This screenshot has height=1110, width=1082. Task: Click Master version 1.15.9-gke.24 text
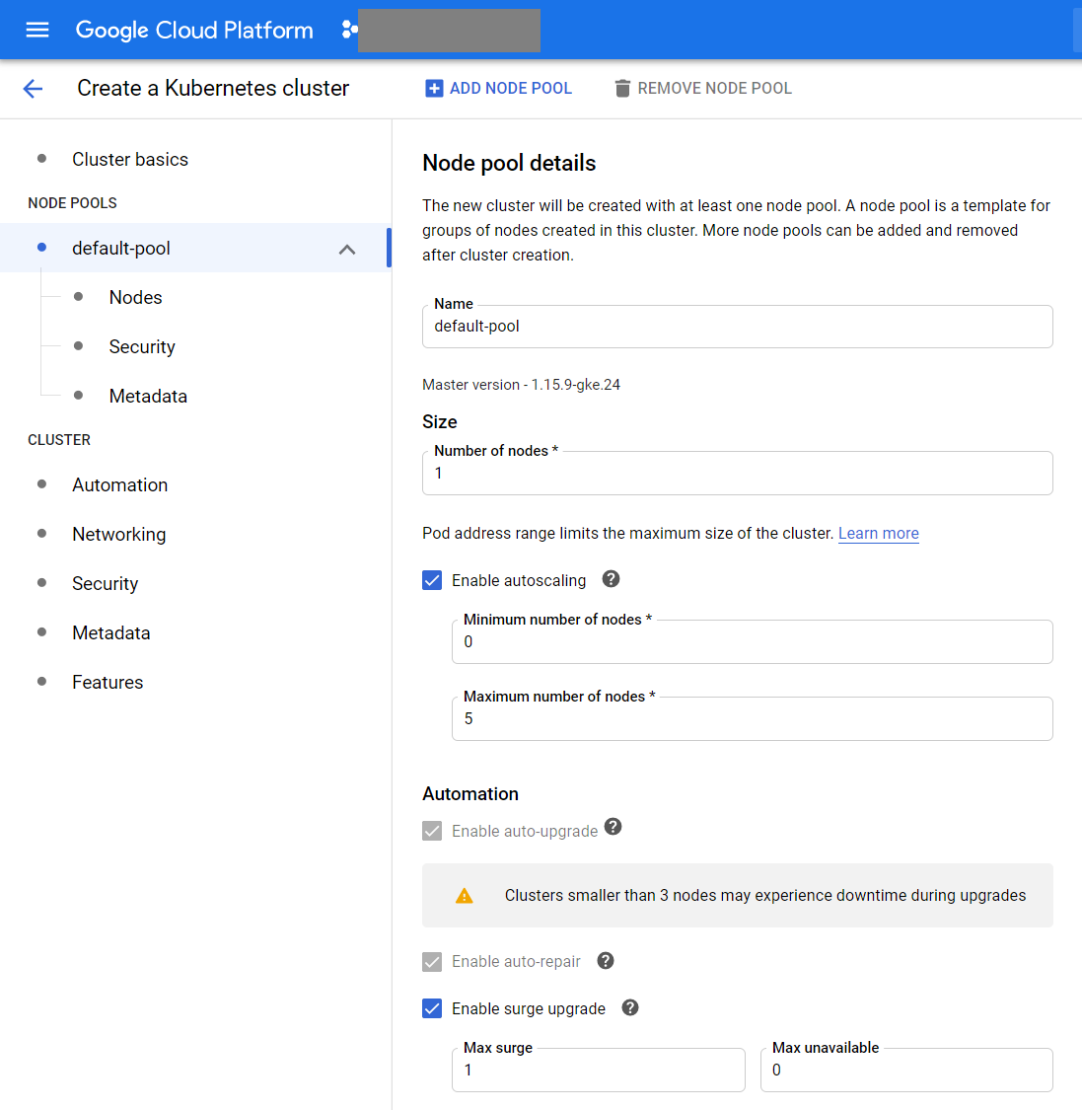pos(522,385)
